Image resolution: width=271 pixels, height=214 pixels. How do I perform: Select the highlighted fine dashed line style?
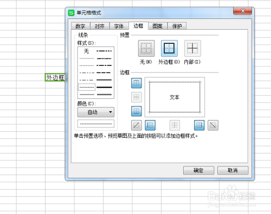coord(87,87)
